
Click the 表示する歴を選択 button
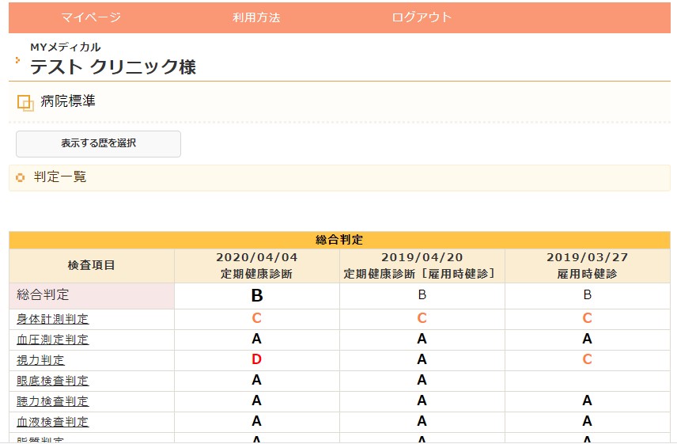(99, 144)
